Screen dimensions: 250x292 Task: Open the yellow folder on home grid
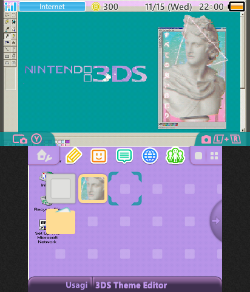tap(61, 221)
